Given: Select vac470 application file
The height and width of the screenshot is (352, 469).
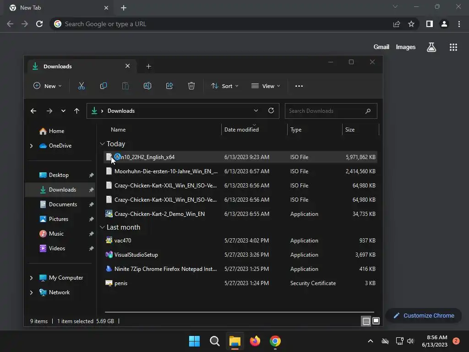Looking at the screenshot, I should point(241,241).
